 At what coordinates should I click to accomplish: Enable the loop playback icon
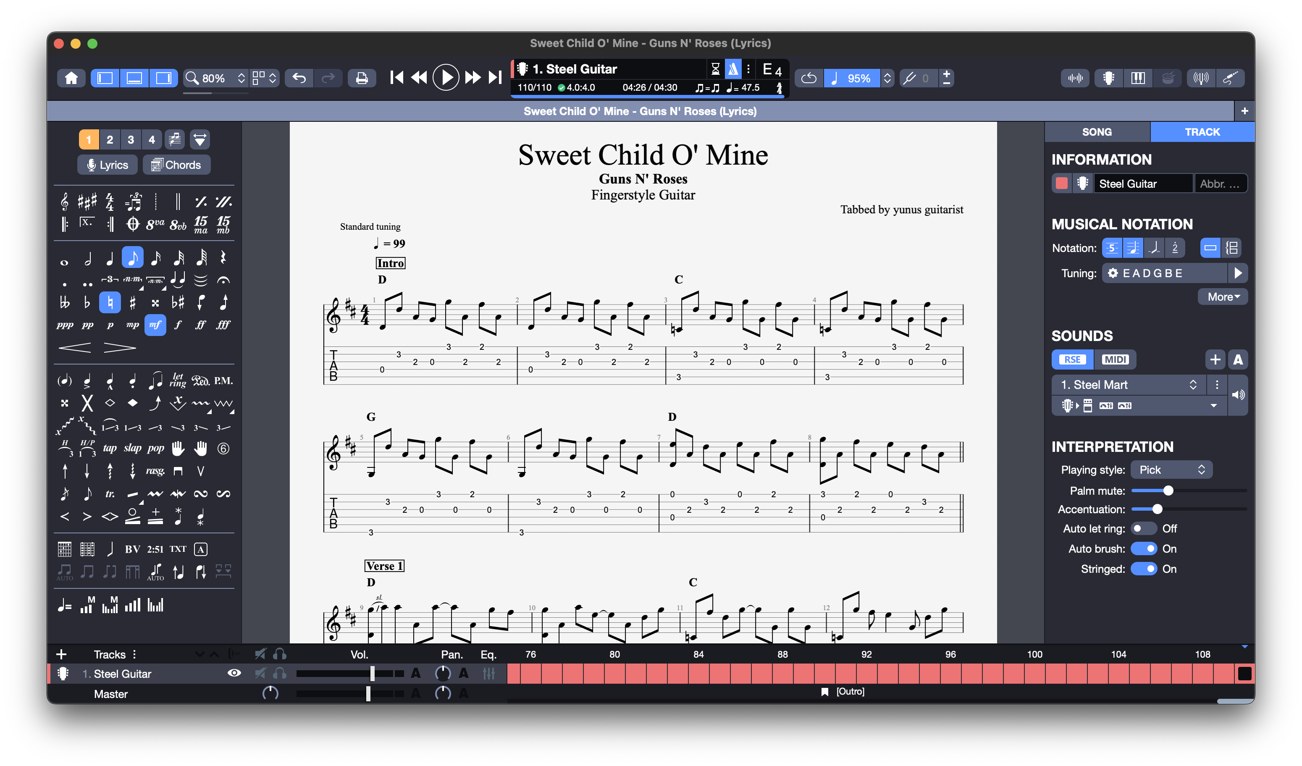tap(808, 78)
